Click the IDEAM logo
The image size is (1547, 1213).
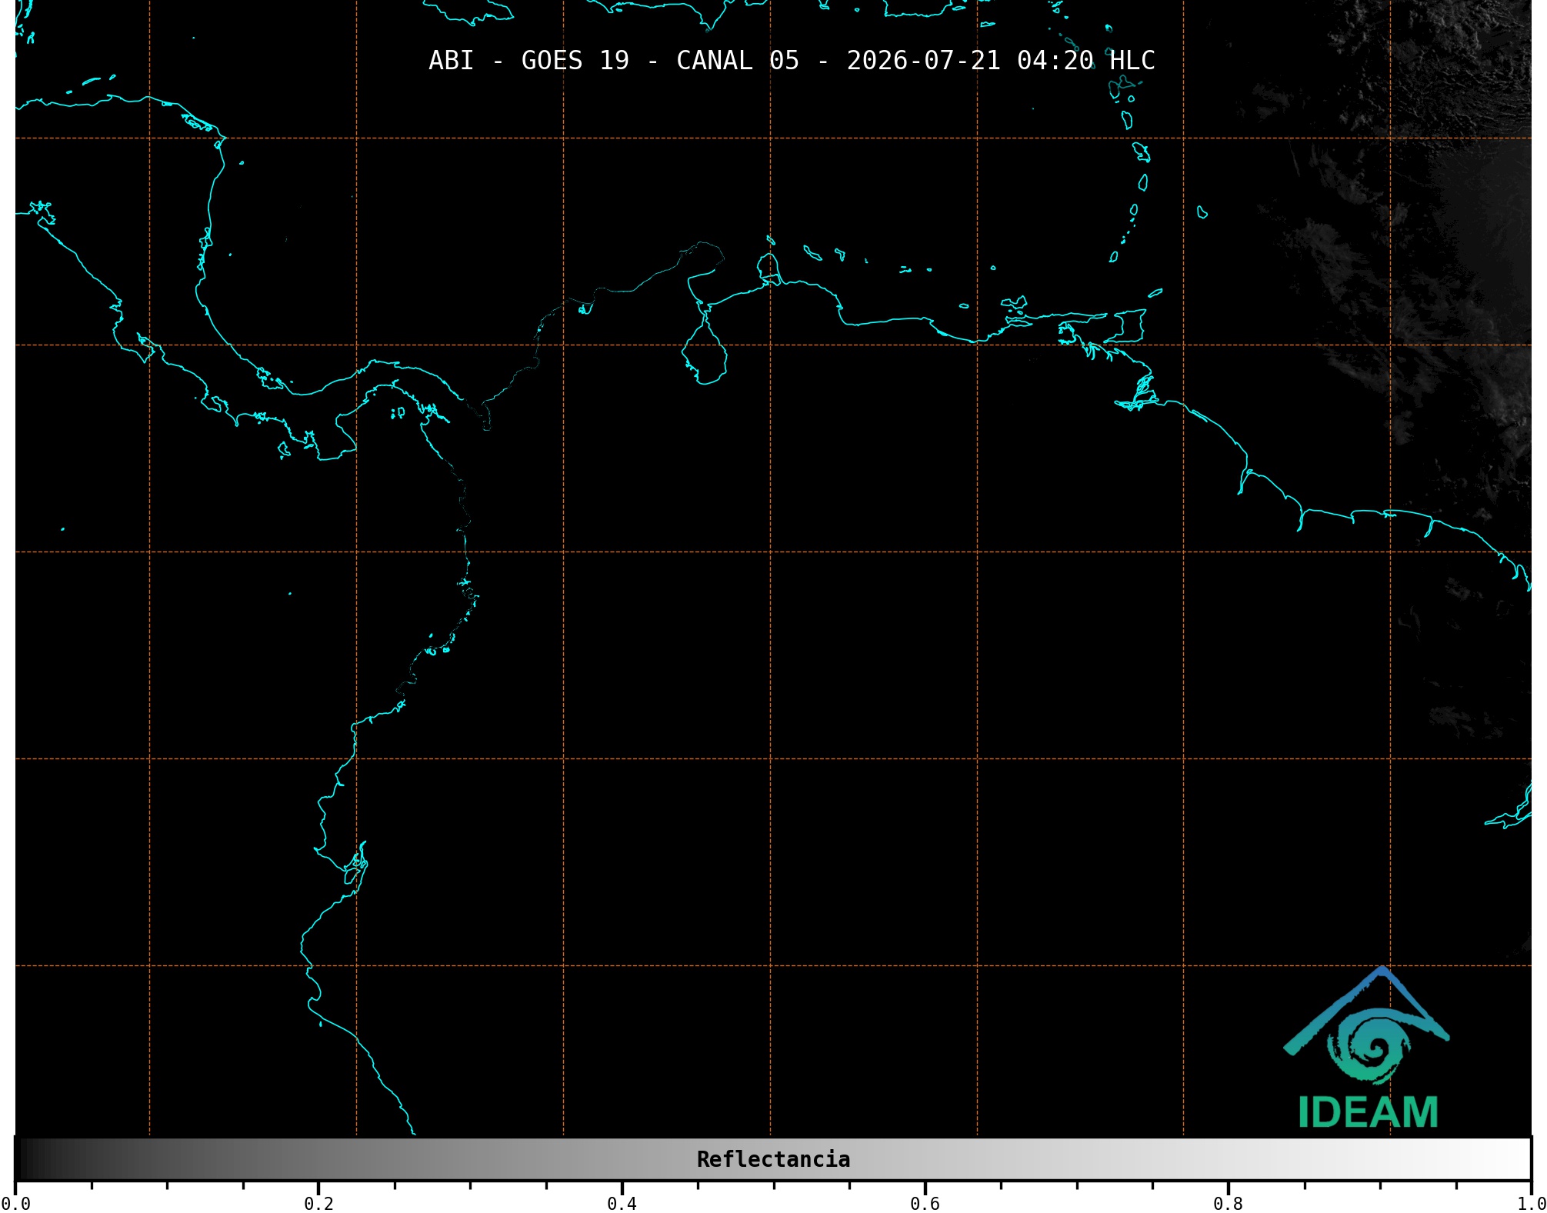(x=1367, y=1047)
